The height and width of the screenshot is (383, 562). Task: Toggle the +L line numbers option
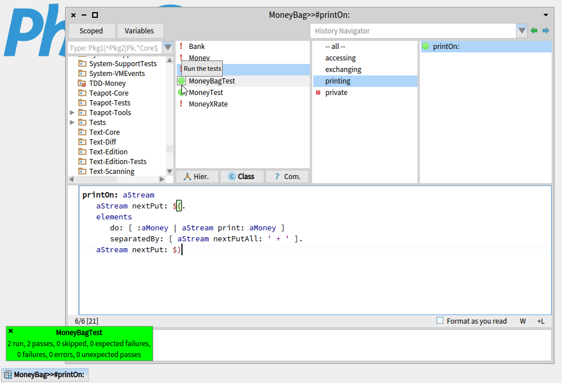[x=541, y=321]
